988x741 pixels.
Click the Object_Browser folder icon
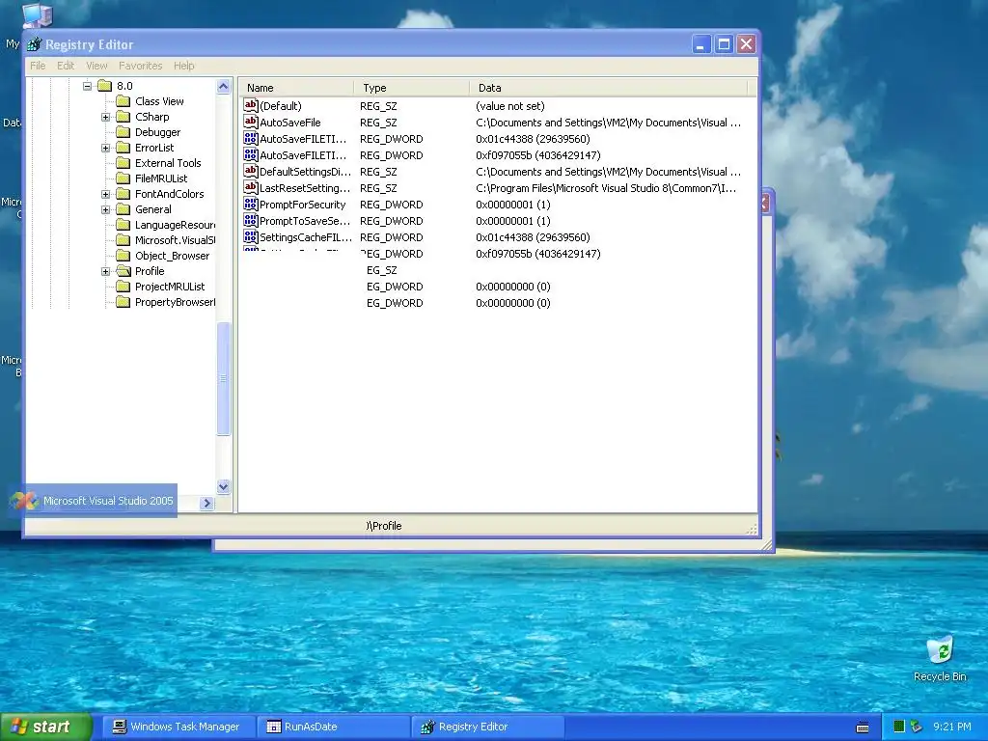point(123,256)
